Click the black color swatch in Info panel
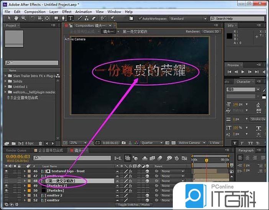 (x=229, y=36)
